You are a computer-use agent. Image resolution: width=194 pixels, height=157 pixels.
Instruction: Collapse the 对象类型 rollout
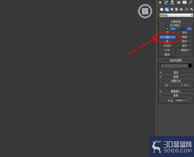176,22
